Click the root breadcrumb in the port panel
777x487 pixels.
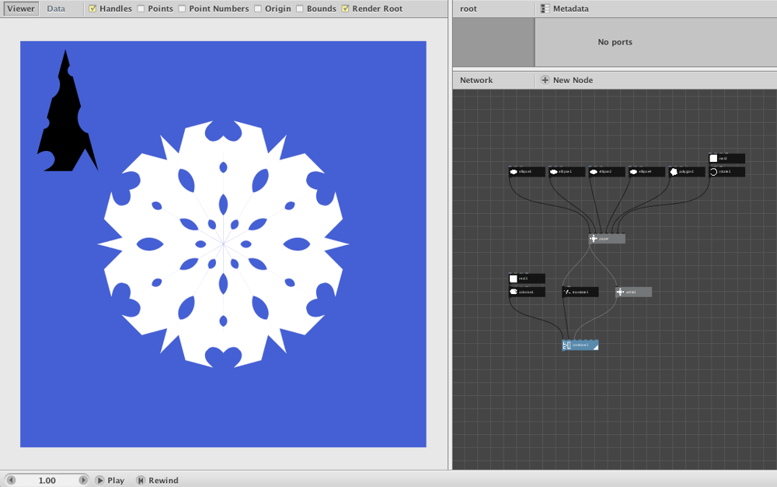point(469,9)
